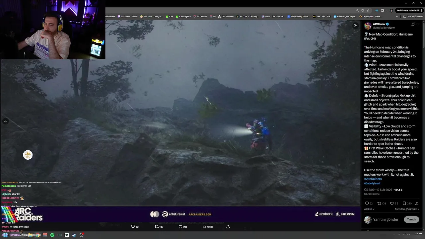Open Browse | kick bookmark
This screenshot has width=425, height=239.
(x=183, y=17)
